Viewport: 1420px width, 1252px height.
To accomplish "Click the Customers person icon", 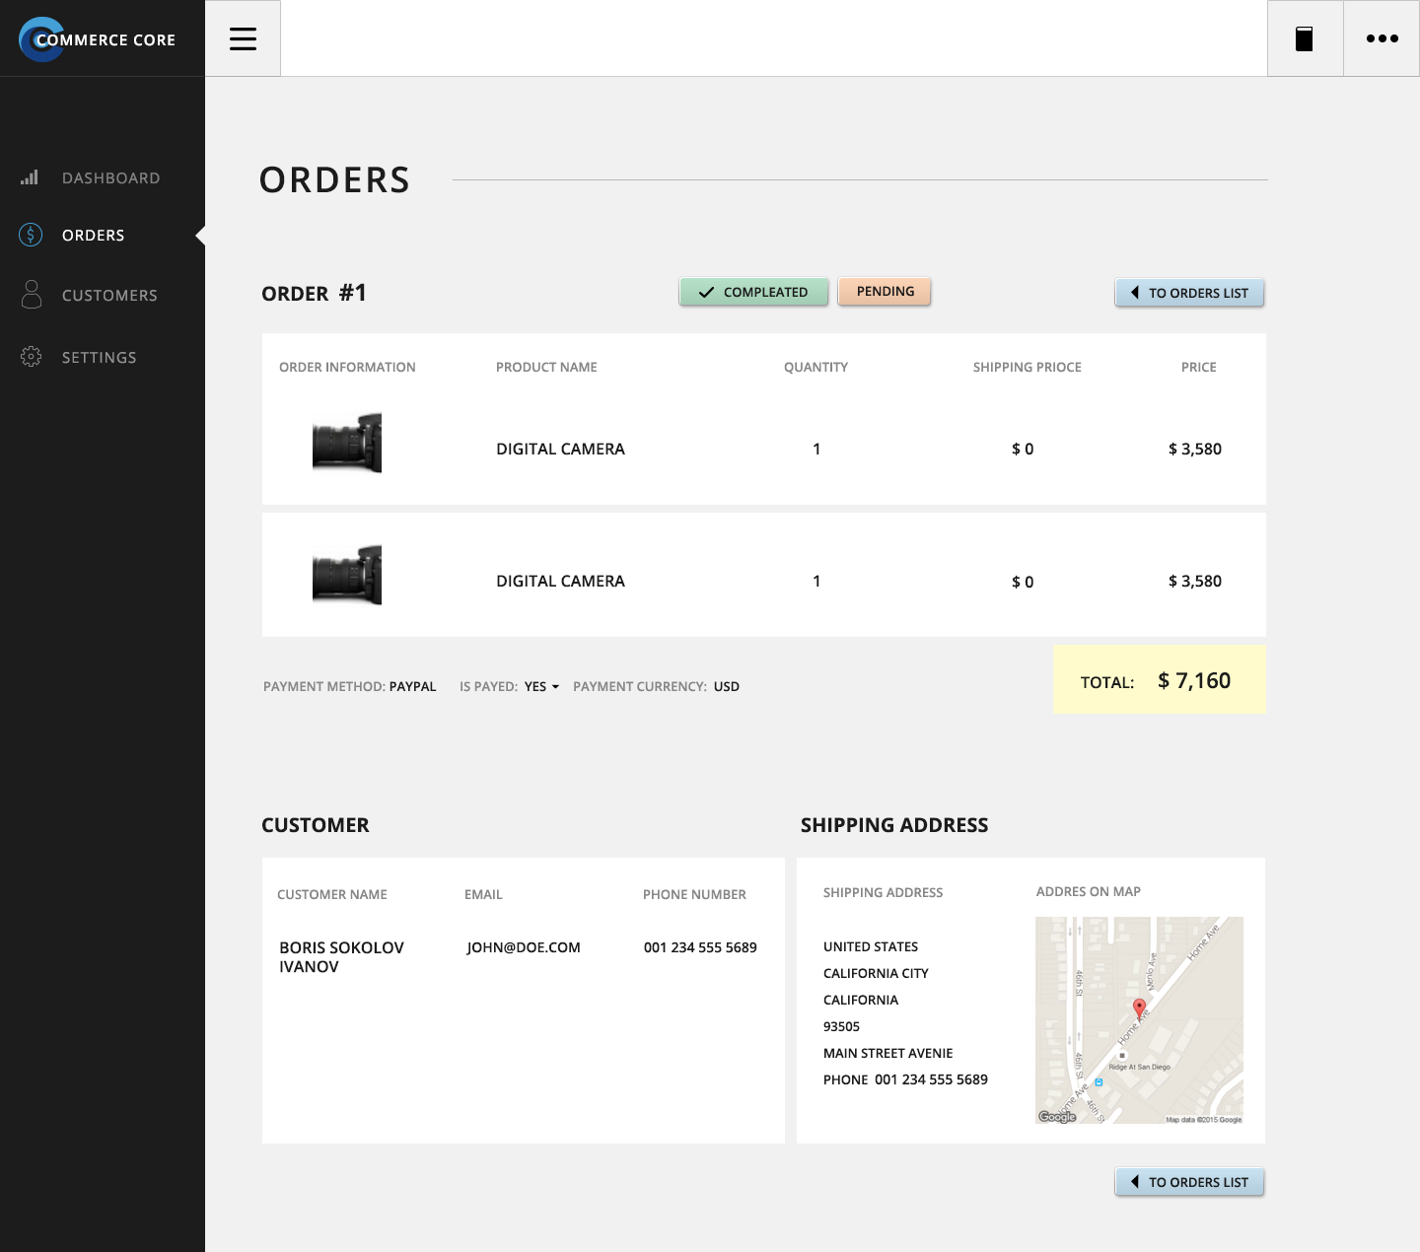I will [x=32, y=294].
